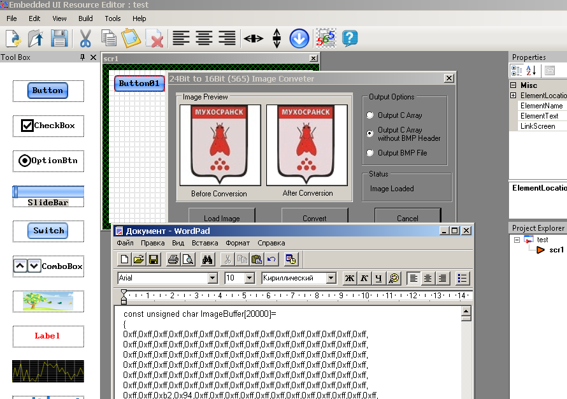Select Output C Array without BMP Header
Viewport: 567px width, 399px height.
(370, 133)
